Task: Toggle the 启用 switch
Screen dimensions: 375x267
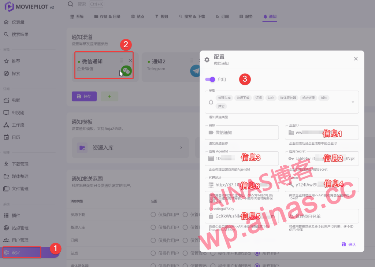Action: [x=210, y=79]
